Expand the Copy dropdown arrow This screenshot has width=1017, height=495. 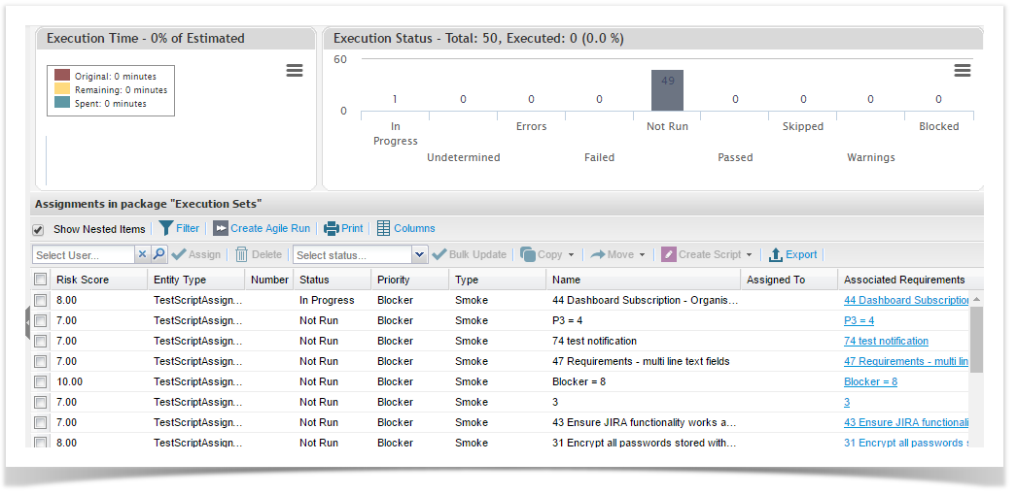[572, 255]
